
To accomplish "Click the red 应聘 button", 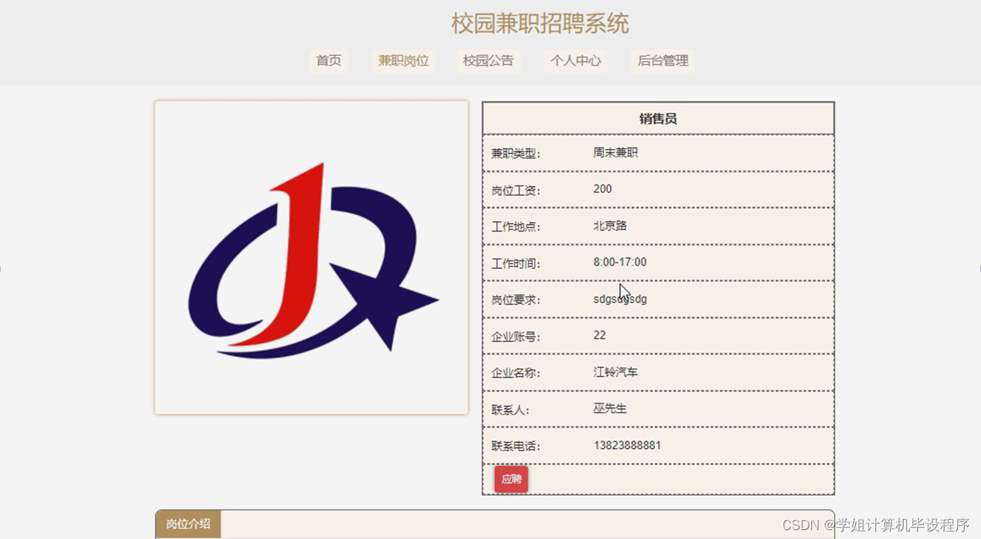I will click(511, 479).
